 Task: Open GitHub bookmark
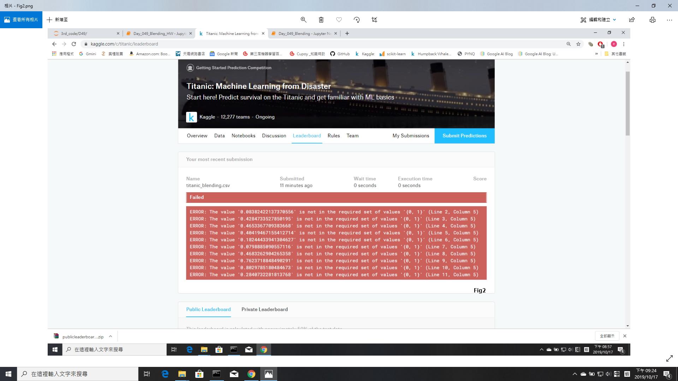[x=340, y=54]
